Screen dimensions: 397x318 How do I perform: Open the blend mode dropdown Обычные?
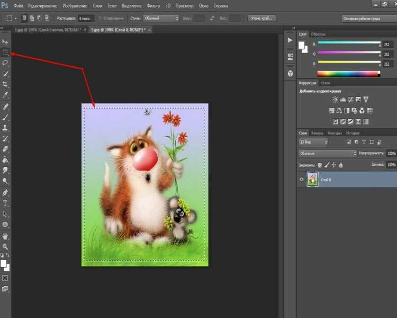328,153
